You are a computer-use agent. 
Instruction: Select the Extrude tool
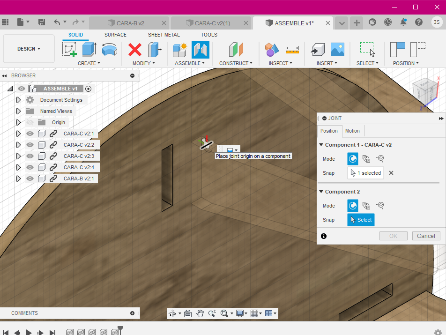click(89, 49)
